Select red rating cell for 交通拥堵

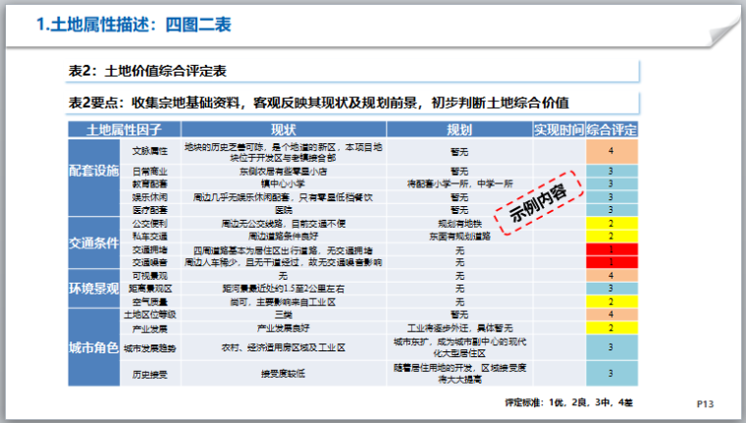click(611, 250)
